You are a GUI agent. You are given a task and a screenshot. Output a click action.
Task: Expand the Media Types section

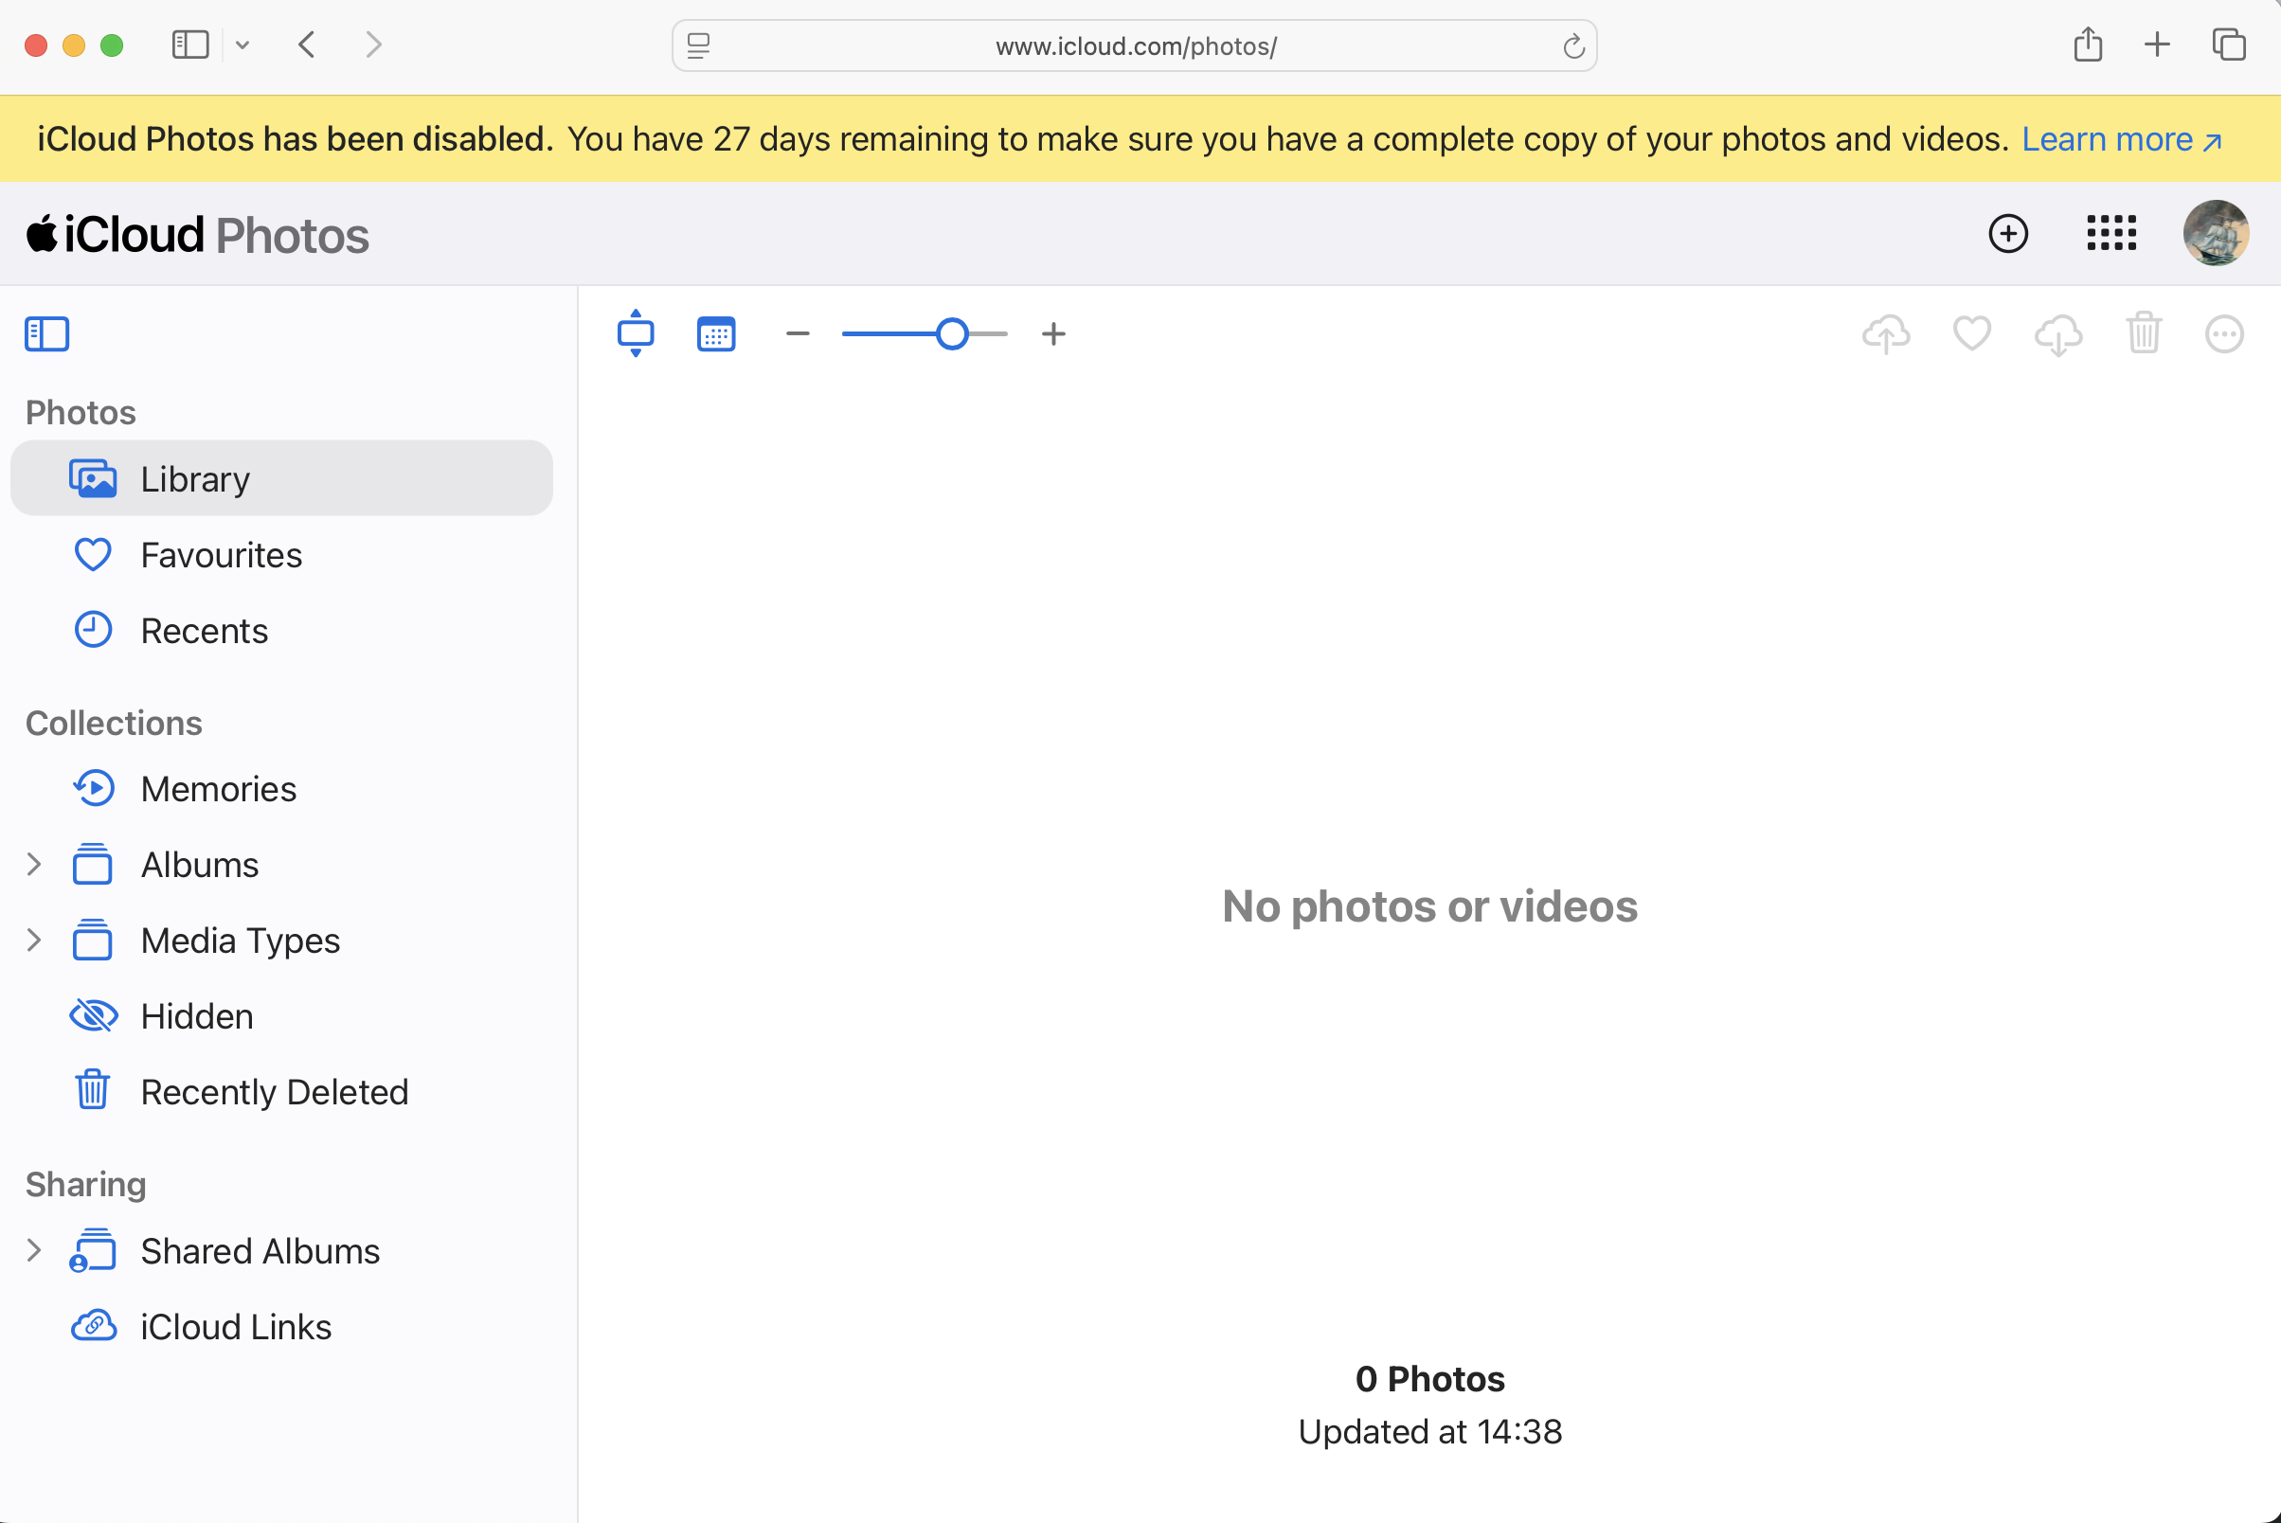pos(34,941)
